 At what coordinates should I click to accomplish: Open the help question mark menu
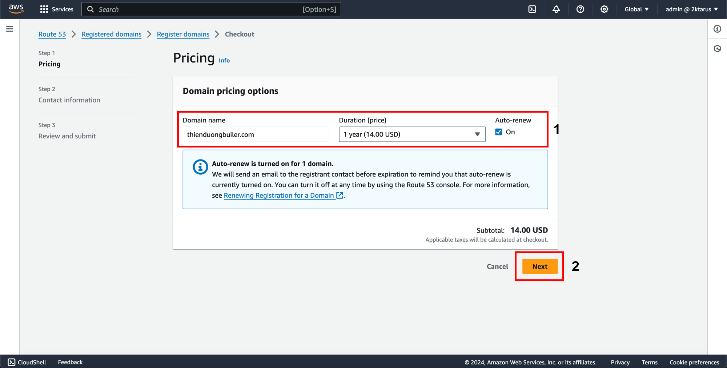(x=580, y=9)
